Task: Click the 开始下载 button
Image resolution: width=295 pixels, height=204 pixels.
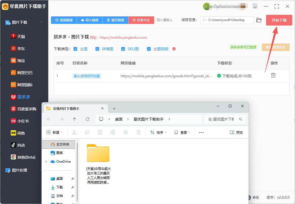Action: pyautogui.click(x=279, y=20)
